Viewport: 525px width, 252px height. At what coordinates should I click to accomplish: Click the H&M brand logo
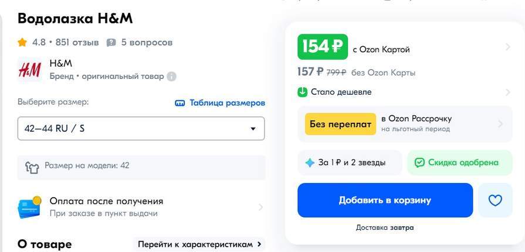(30, 70)
